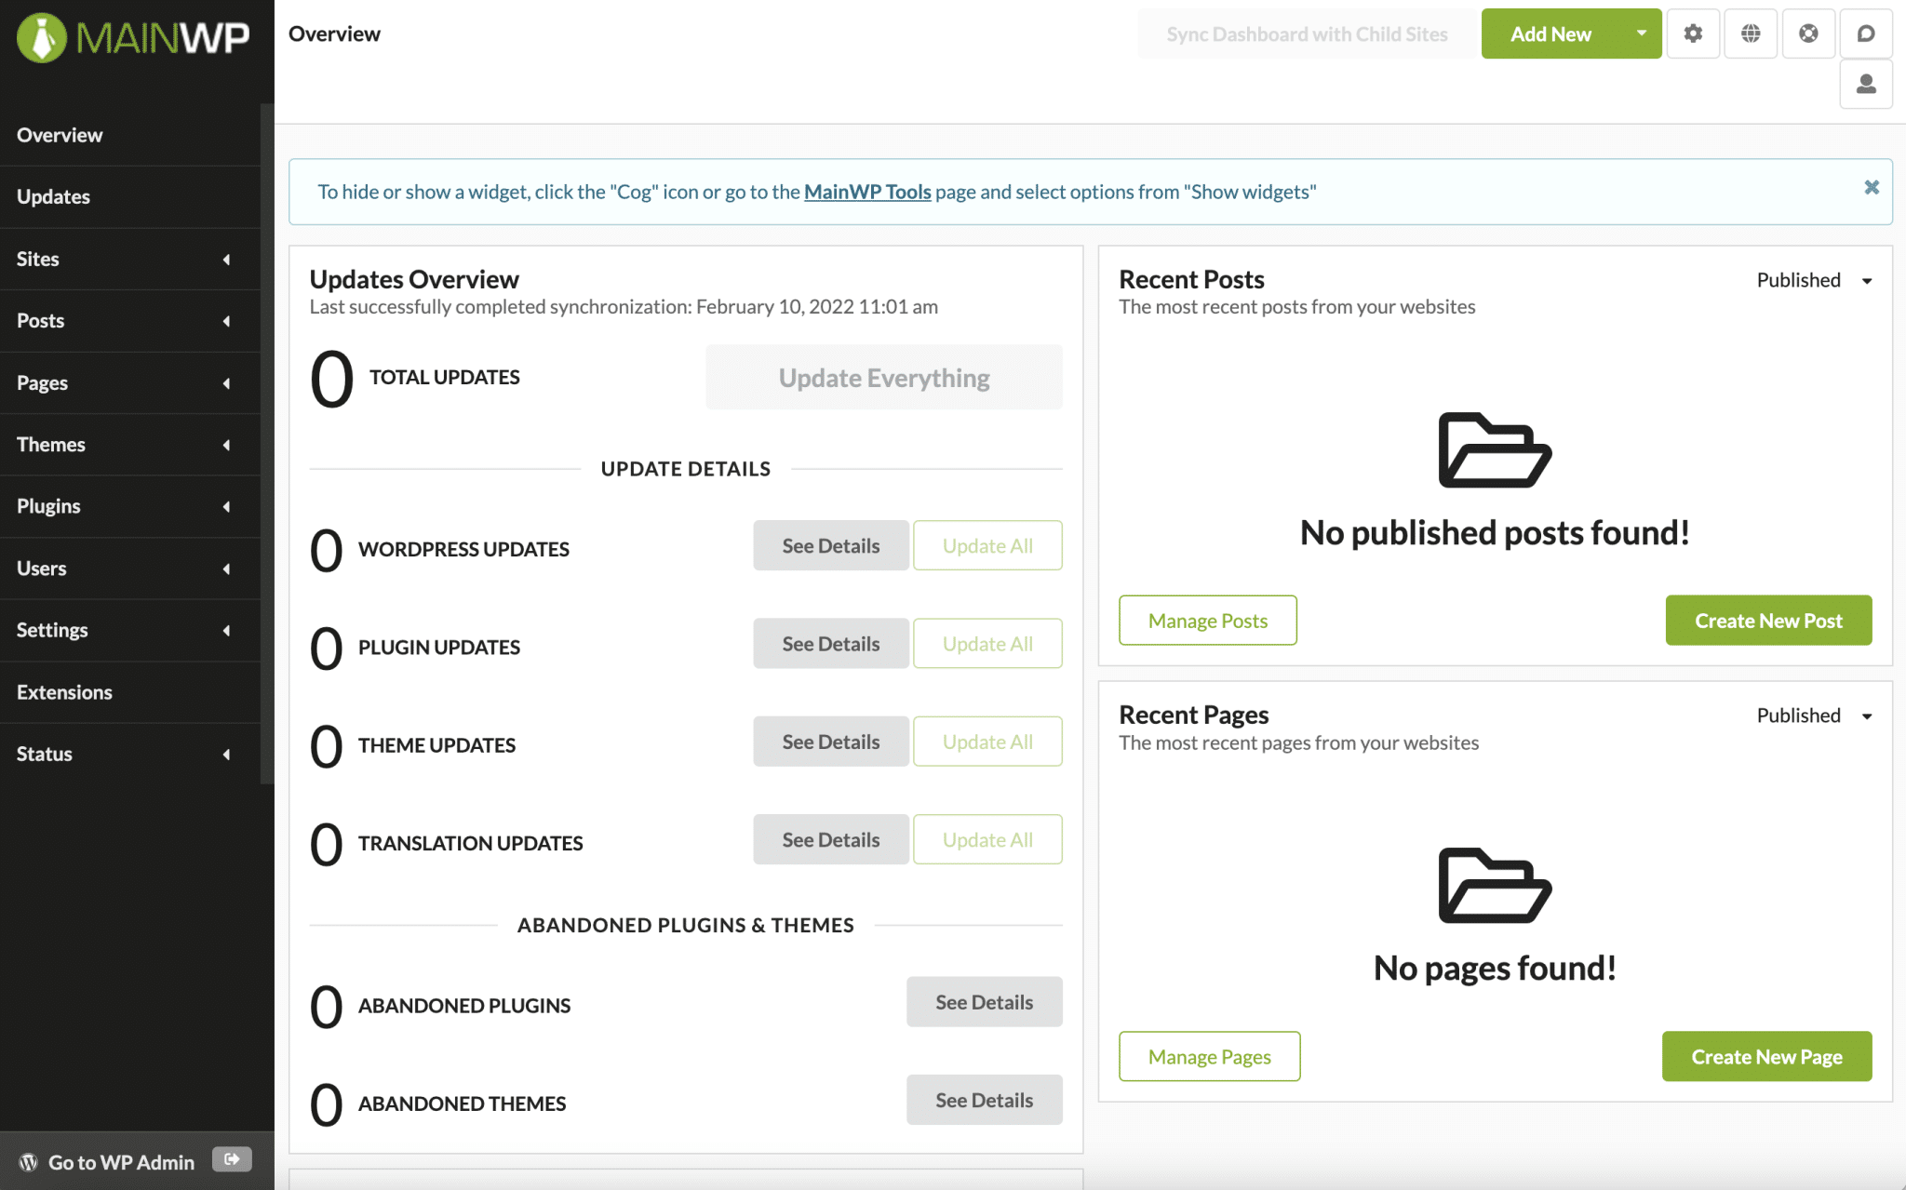Click Updates in the left sidebar menu
Viewport: 1906px width, 1190px height.
52,194
